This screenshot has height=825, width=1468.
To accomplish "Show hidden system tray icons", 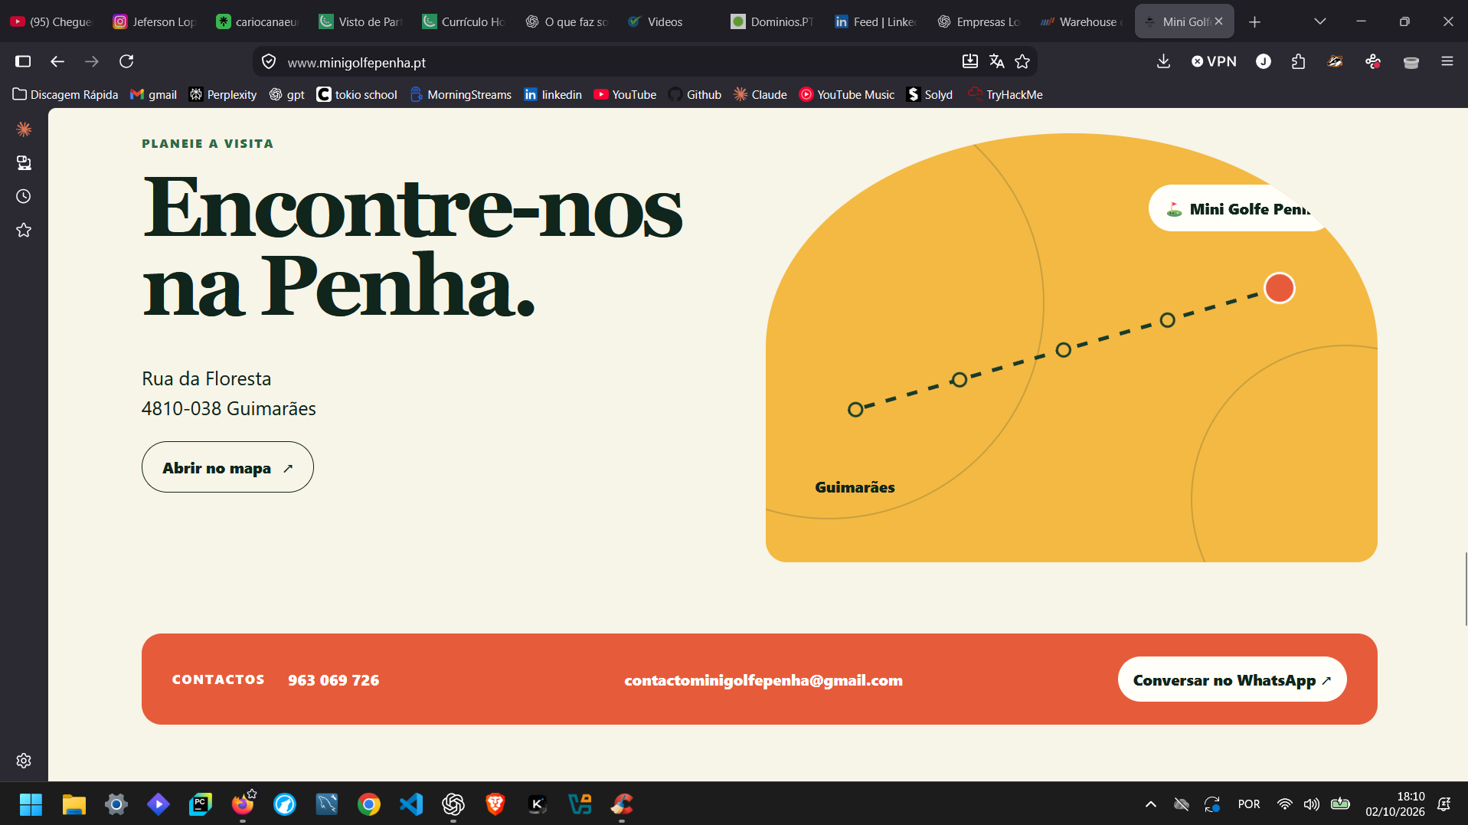I will click(1150, 804).
